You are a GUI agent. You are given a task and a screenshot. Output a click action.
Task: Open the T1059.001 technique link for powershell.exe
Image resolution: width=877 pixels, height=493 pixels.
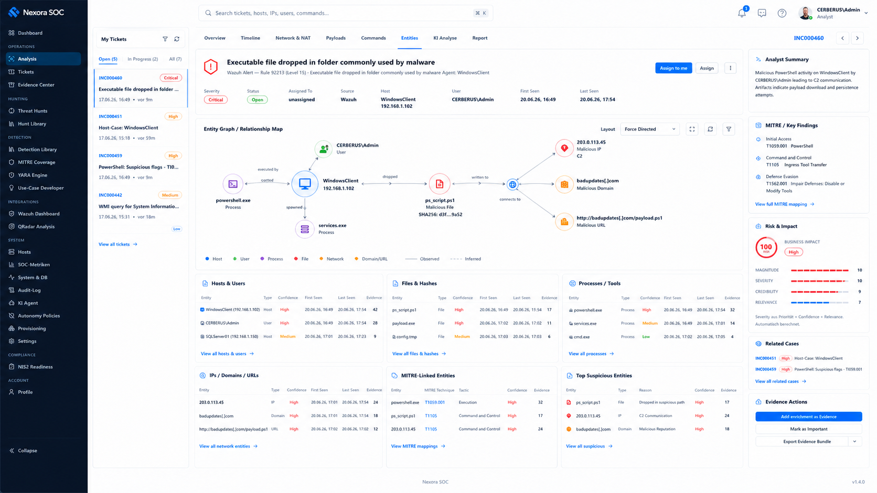pos(434,403)
